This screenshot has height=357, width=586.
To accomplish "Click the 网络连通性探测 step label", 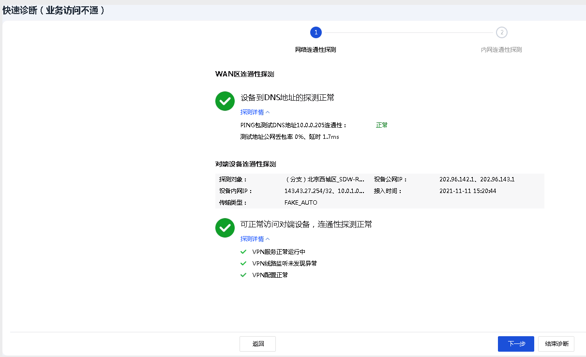I will click(316, 50).
